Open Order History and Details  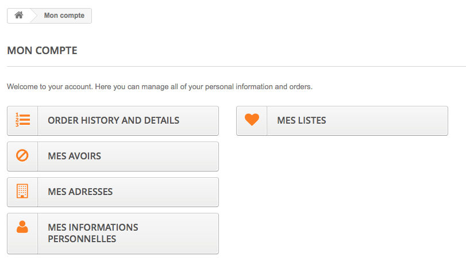[x=113, y=121]
